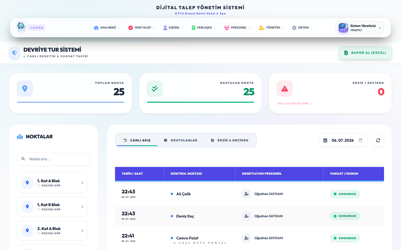
Task: Click the personnel icon in the Ali Çelik row
Action: point(246,194)
